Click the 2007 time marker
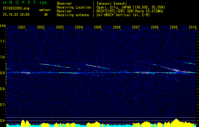 [136, 27]
